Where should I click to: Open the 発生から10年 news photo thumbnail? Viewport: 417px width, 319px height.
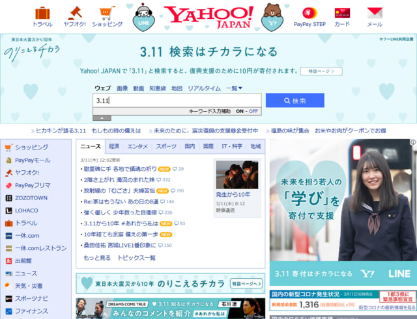(x=237, y=175)
